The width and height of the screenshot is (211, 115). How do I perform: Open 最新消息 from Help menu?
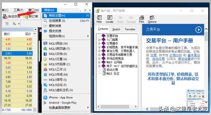click(x=66, y=26)
